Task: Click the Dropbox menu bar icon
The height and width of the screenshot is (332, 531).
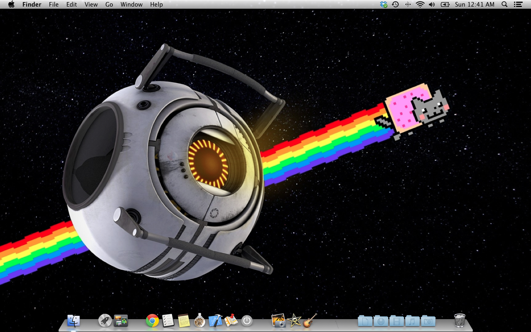Action: pyautogui.click(x=384, y=5)
